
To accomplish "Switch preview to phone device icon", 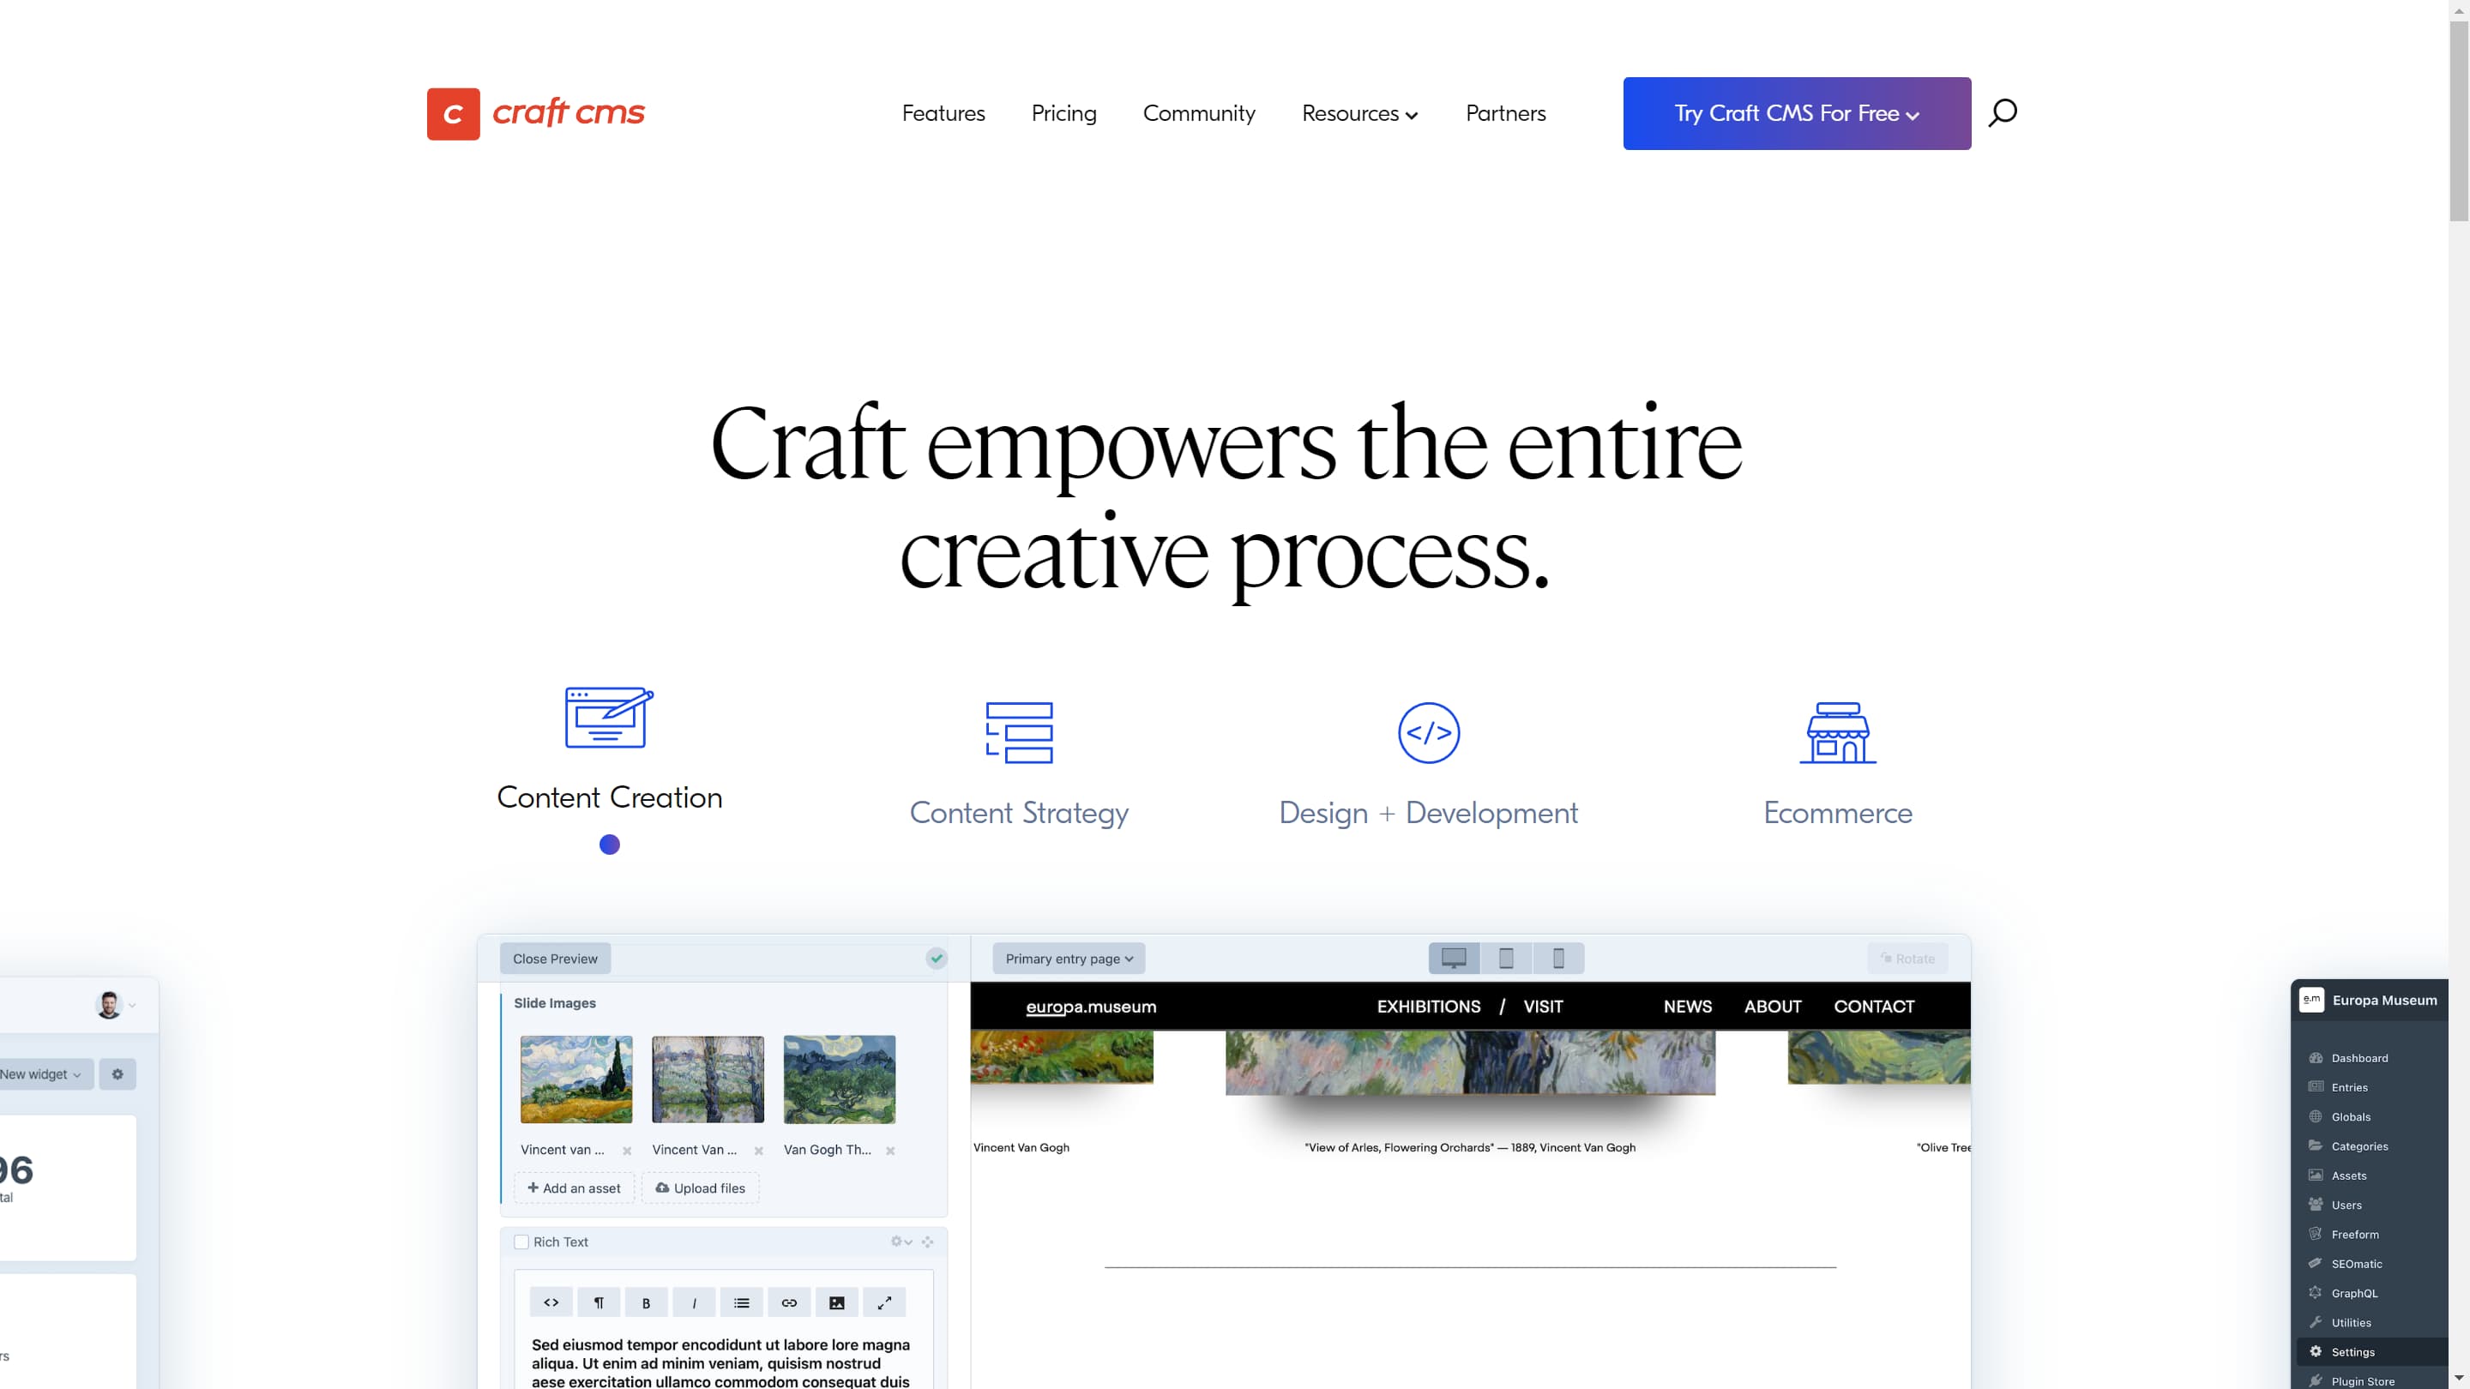I will point(1558,958).
